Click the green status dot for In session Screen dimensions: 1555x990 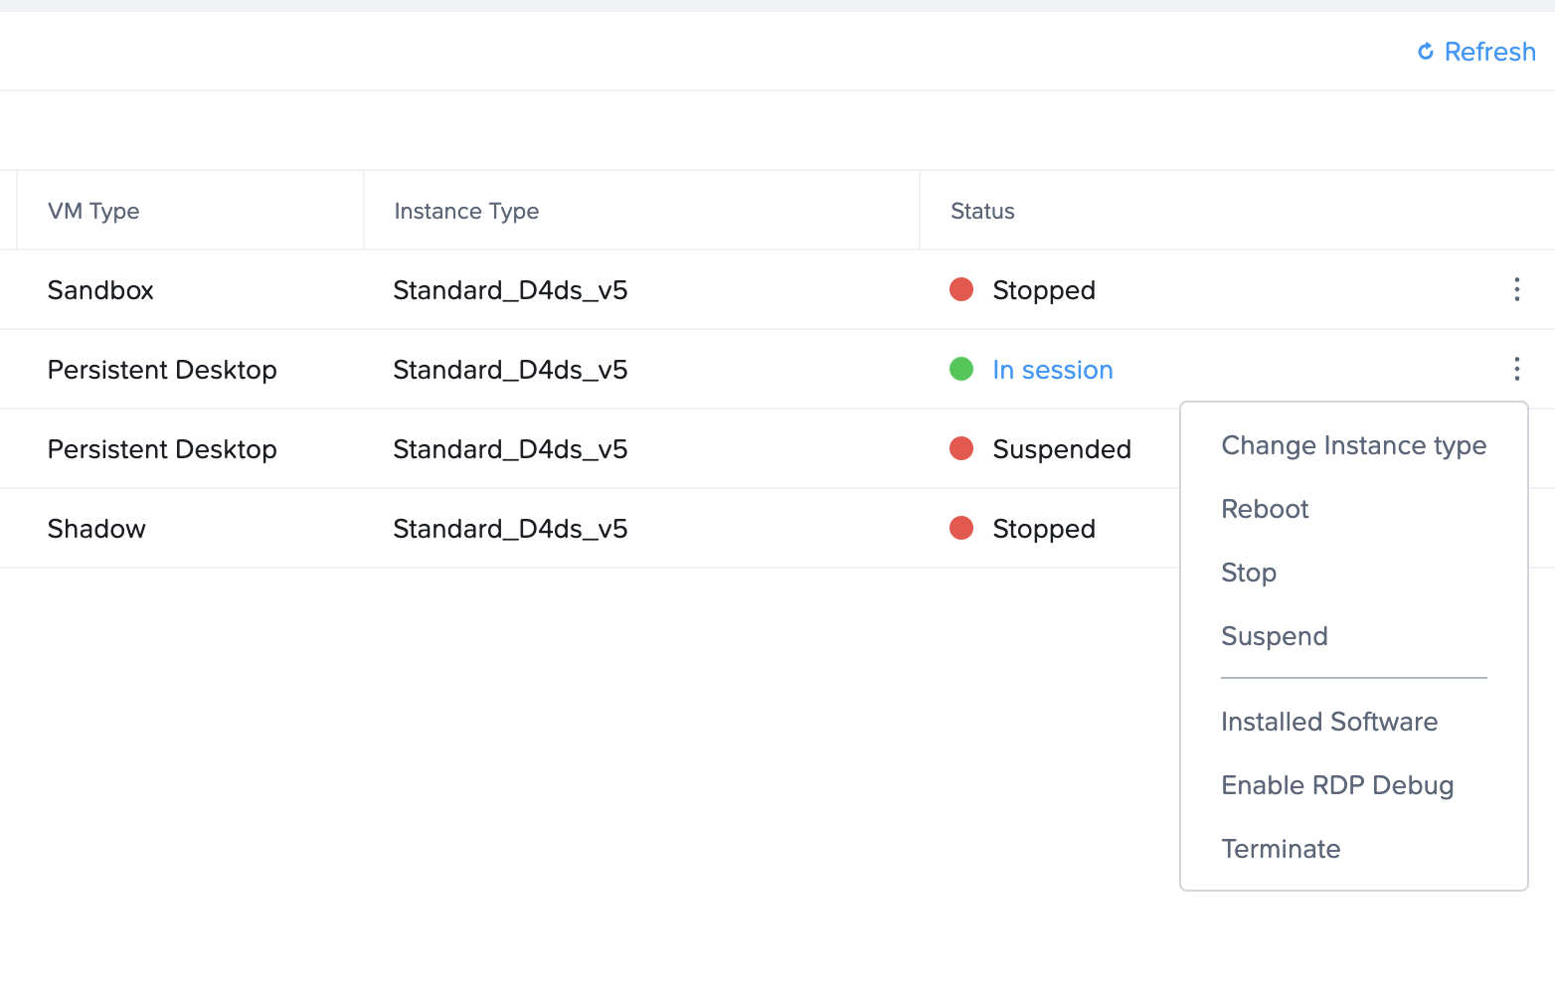click(x=961, y=369)
